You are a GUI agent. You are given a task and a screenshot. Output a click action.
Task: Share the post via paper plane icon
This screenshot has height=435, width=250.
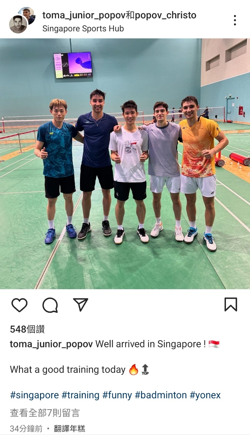tap(80, 304)
